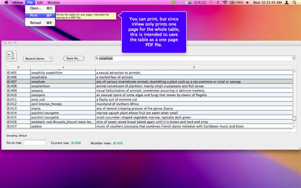The height and width of the screenshot is (188, 301).
Task: Click the Number rows value 81426
Action: coord(118,143)
